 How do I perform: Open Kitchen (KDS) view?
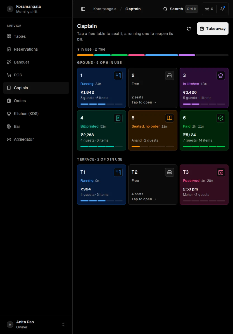(36, 114)
